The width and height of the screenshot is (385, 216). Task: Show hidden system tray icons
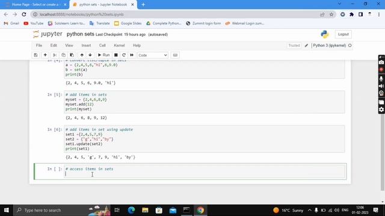[310, 210]
